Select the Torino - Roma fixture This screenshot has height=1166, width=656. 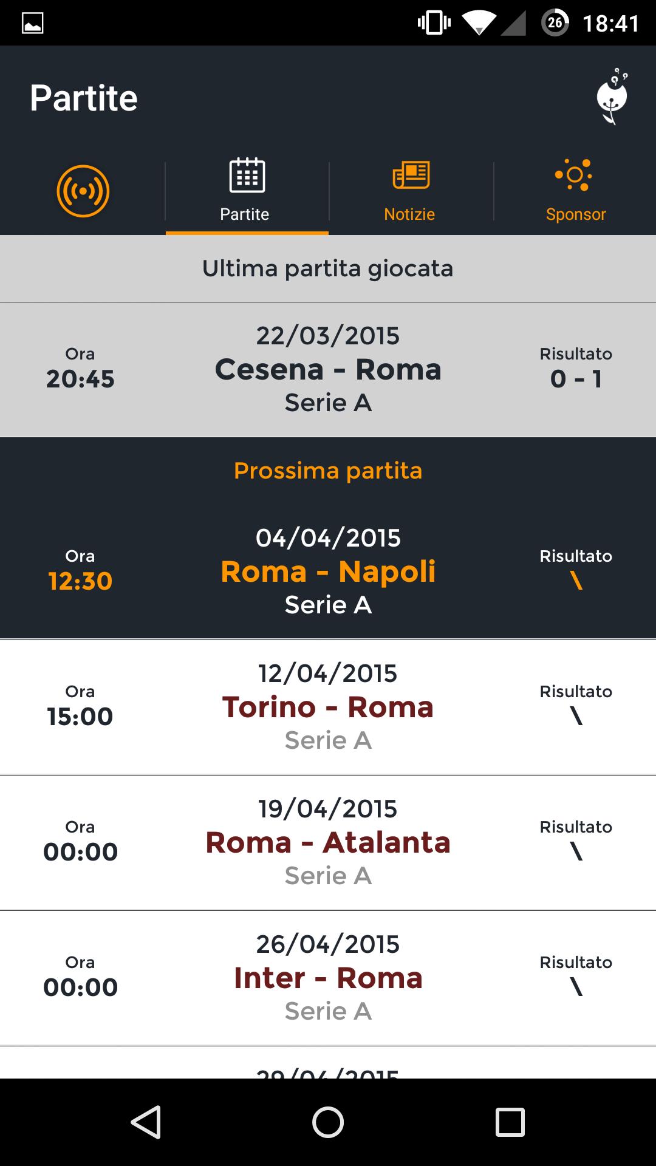328,707
